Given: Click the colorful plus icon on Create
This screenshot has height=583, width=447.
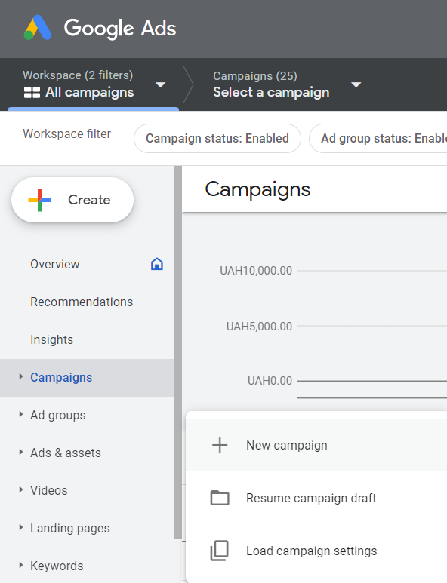Looking at the screenshot, I should click(x=39, y=200).
